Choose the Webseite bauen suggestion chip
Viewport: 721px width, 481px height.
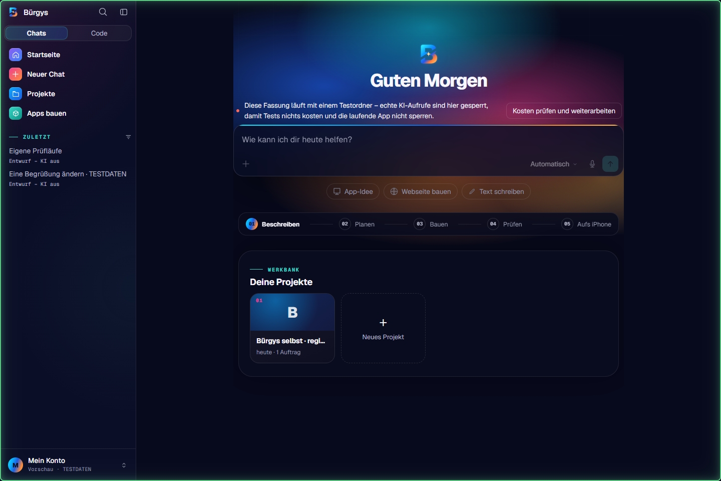[x=421, y=191]
